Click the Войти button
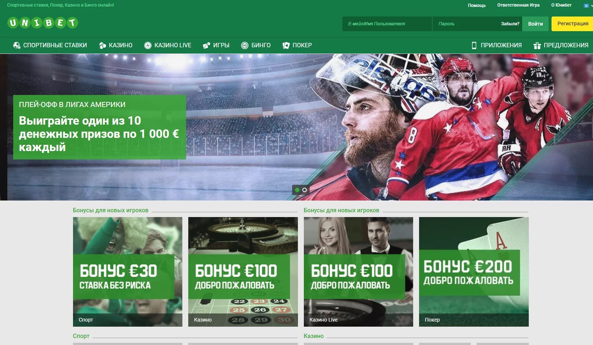 point(535,24)
